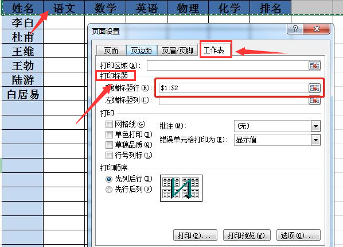
Task: Select the cell containing 王维
Action: click(x=22, y=51)
